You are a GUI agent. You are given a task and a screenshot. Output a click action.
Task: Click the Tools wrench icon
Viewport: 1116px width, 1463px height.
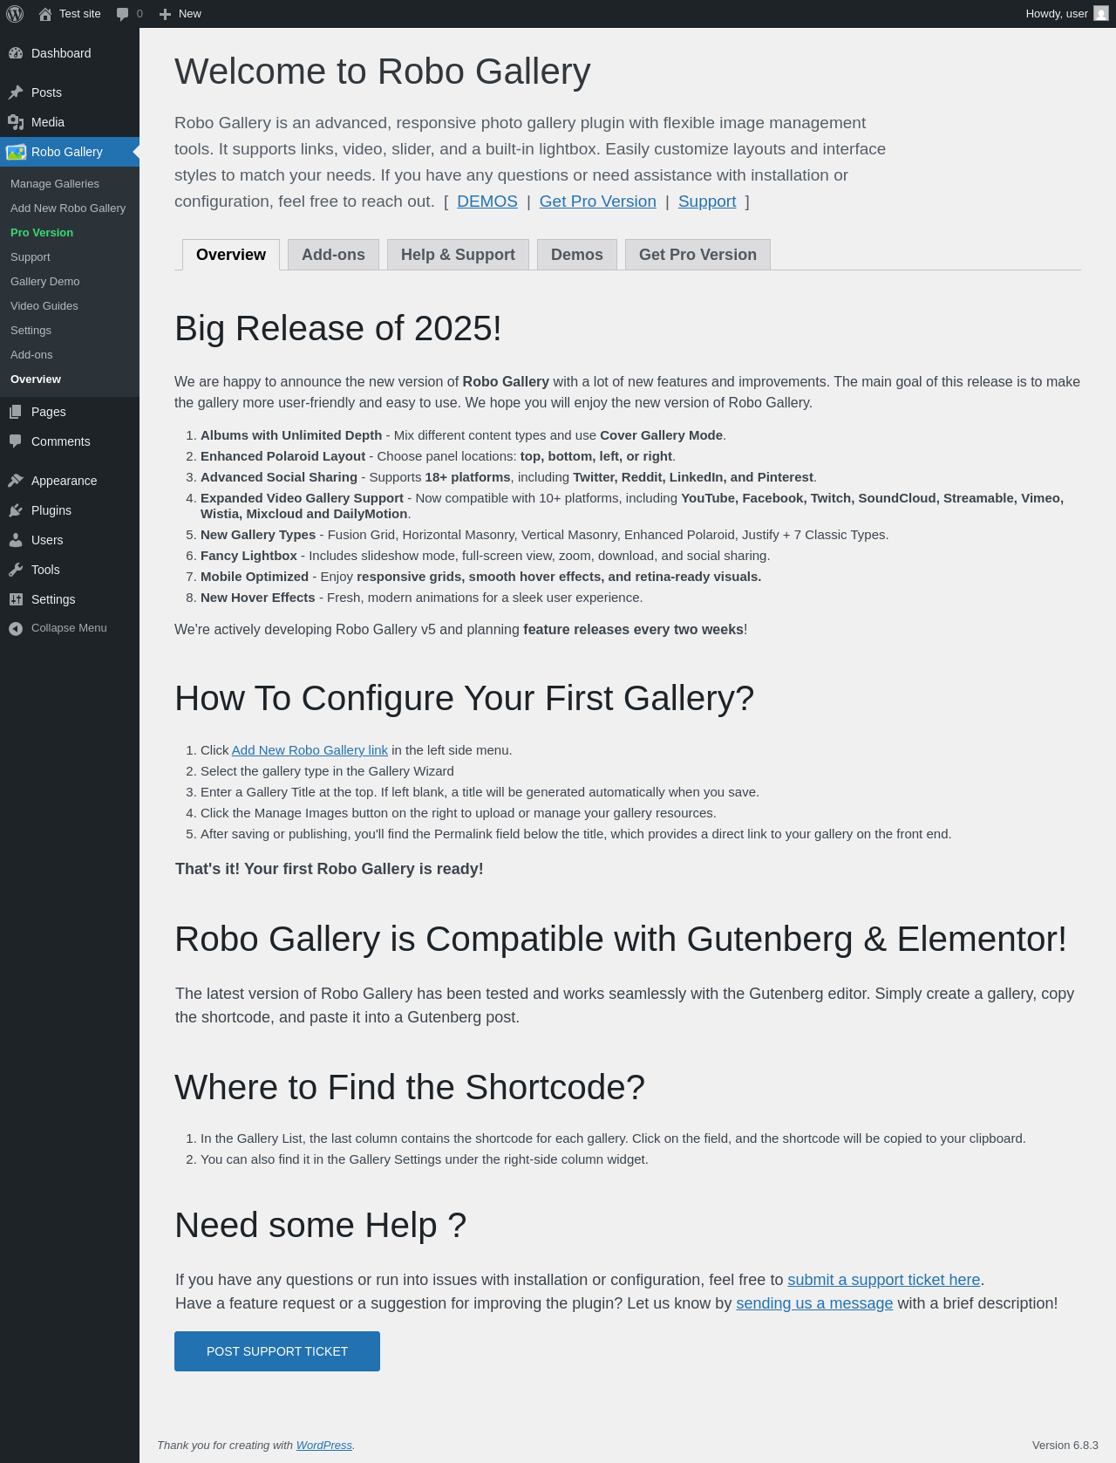(x=16, y=570)
